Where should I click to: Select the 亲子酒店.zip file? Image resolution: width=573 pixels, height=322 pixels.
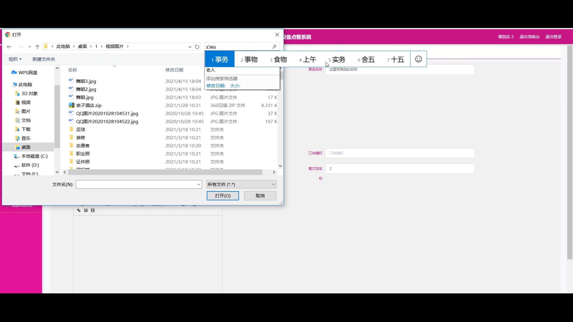[x=89, y=106]
